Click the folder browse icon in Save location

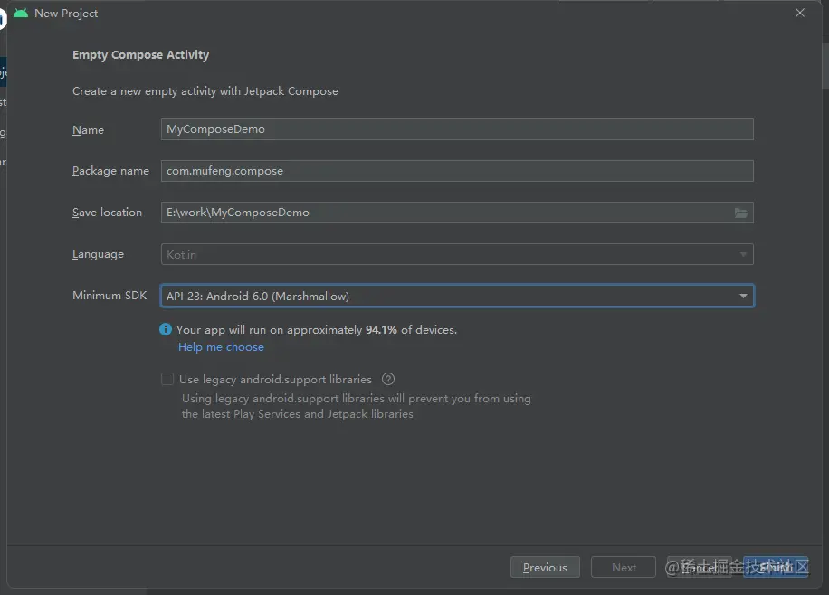pyautogui.click(x=741, y=213)
